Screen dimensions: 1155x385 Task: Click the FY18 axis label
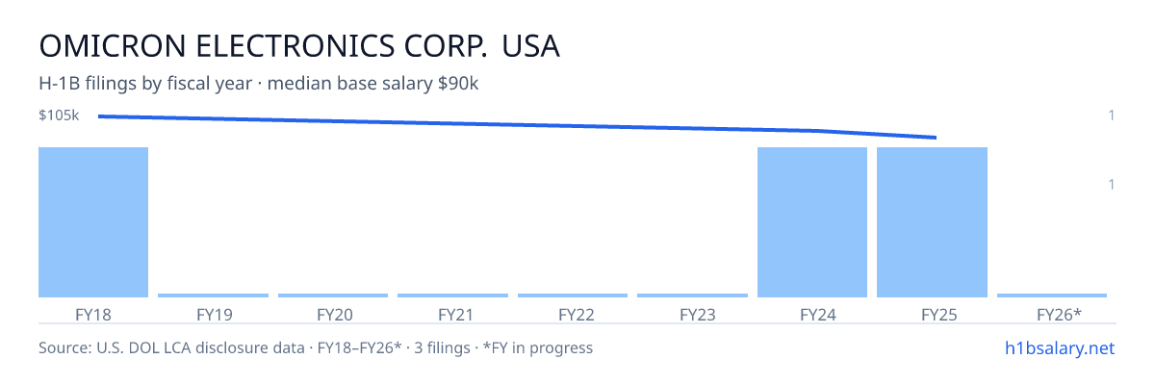pos(93,315)
